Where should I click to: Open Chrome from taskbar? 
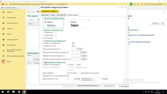[x=19, y=92]
